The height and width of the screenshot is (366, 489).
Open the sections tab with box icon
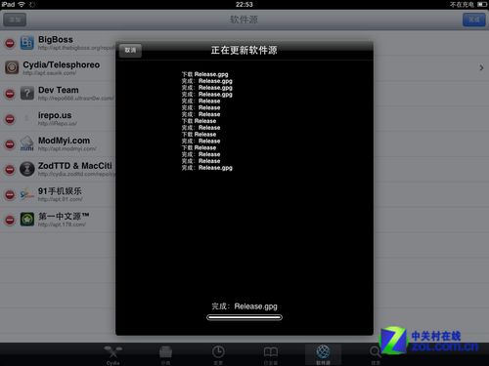tap(165, 354)
